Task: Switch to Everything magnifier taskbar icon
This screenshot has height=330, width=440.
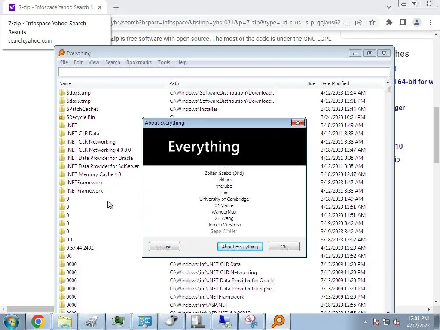Action: click(278, 321)
